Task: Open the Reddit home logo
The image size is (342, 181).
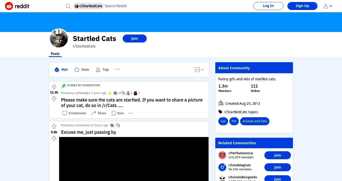Action: click(x=17, y=6)
